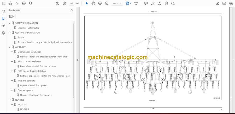Open the Torque bookmark
The image size is (235, 114).
tap(21, 37)
